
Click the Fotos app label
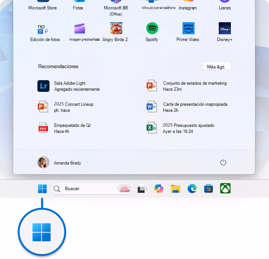tap(78, 8)
